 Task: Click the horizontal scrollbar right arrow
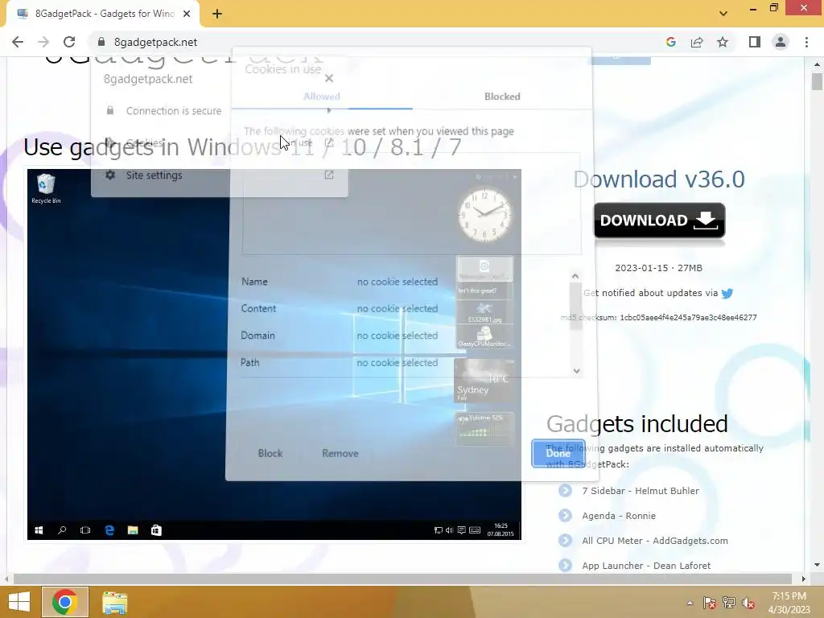pyautogui.click(x=804, y=579)
